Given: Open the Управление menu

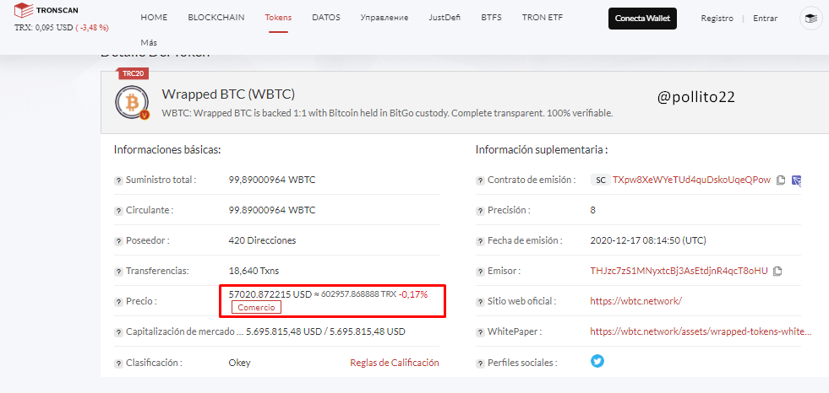Looking at the screenshot, I should pos(385,18).
